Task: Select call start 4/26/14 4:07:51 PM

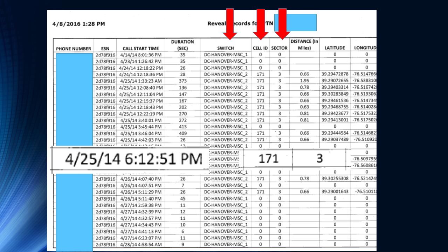Action: pos(141,185)
